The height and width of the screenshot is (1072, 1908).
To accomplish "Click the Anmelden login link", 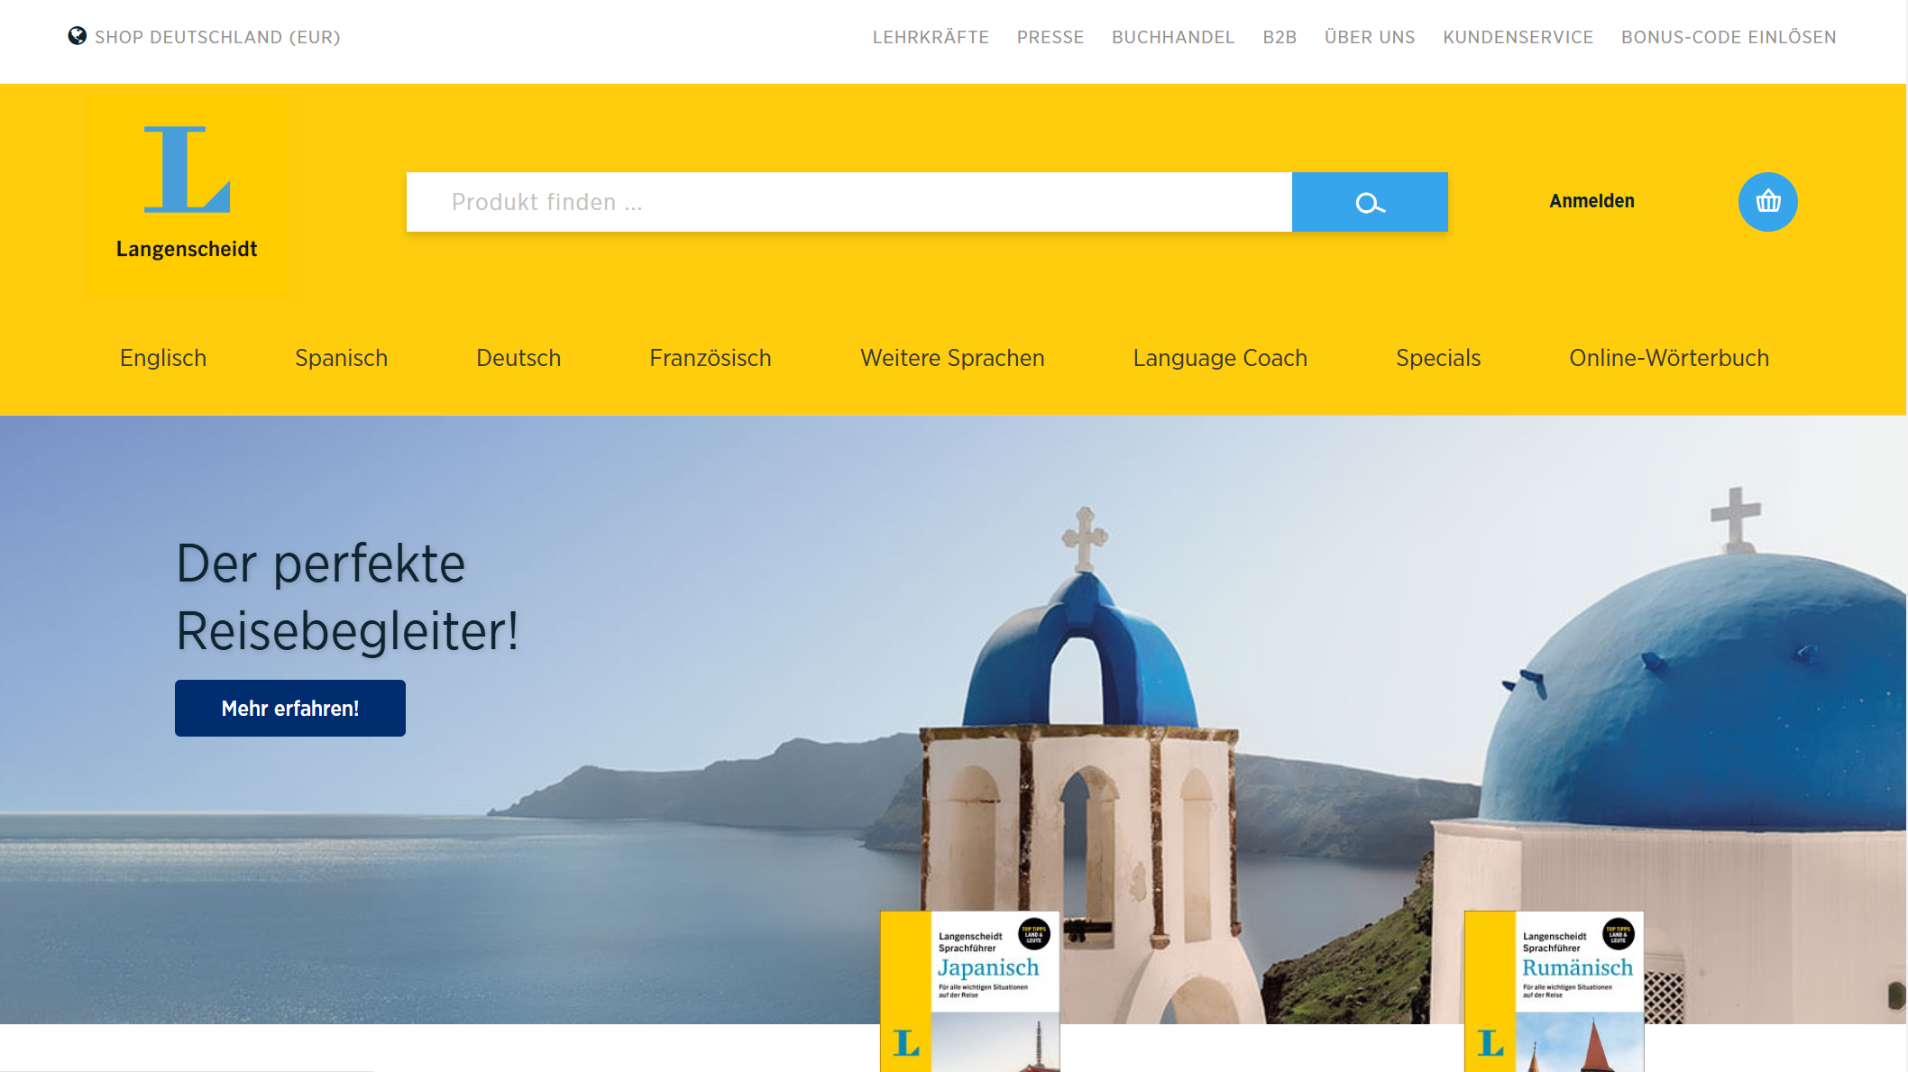I will [x=1592, y=201].
